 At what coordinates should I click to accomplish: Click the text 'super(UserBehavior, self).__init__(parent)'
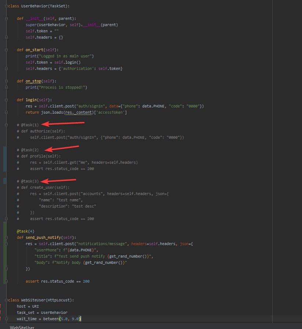point(72,25)
